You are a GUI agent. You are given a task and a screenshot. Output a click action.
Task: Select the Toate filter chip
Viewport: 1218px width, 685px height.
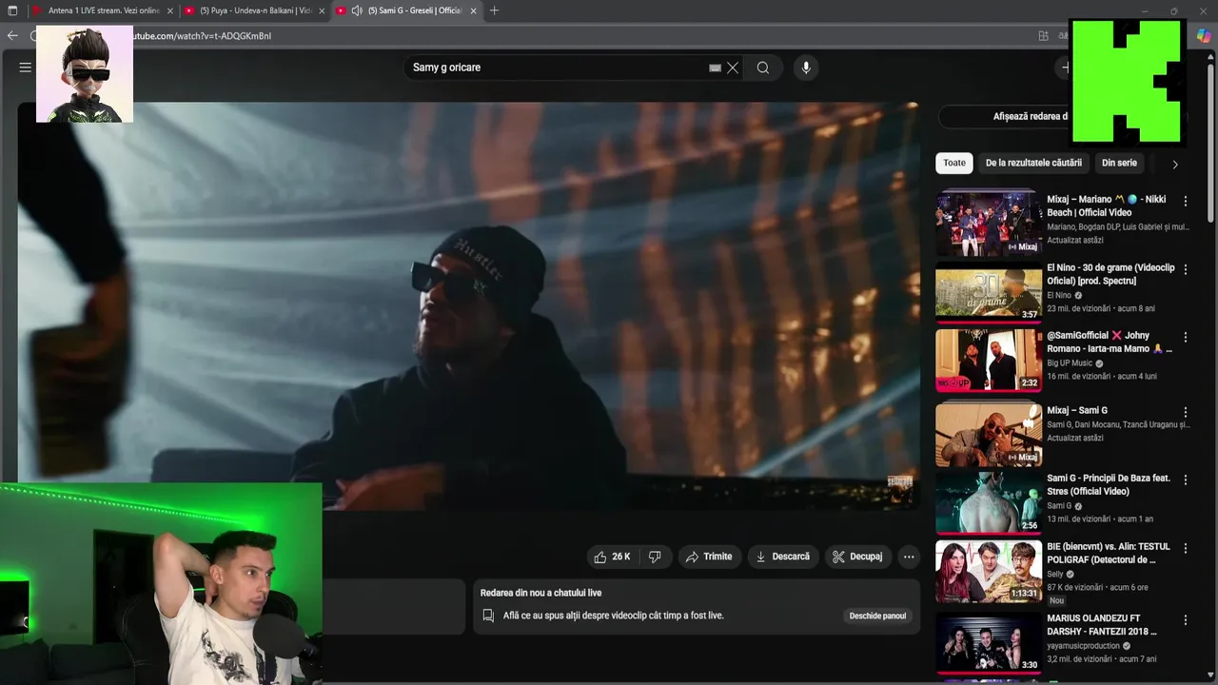point(954,163)
